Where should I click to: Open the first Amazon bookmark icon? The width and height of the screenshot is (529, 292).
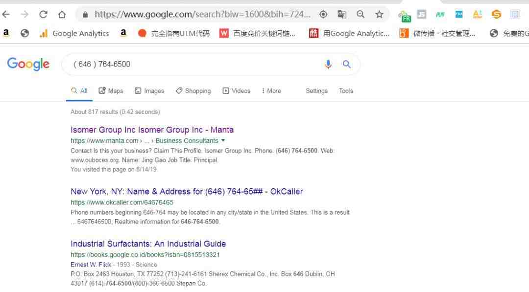pyautogui.click(x=6, y=33)
